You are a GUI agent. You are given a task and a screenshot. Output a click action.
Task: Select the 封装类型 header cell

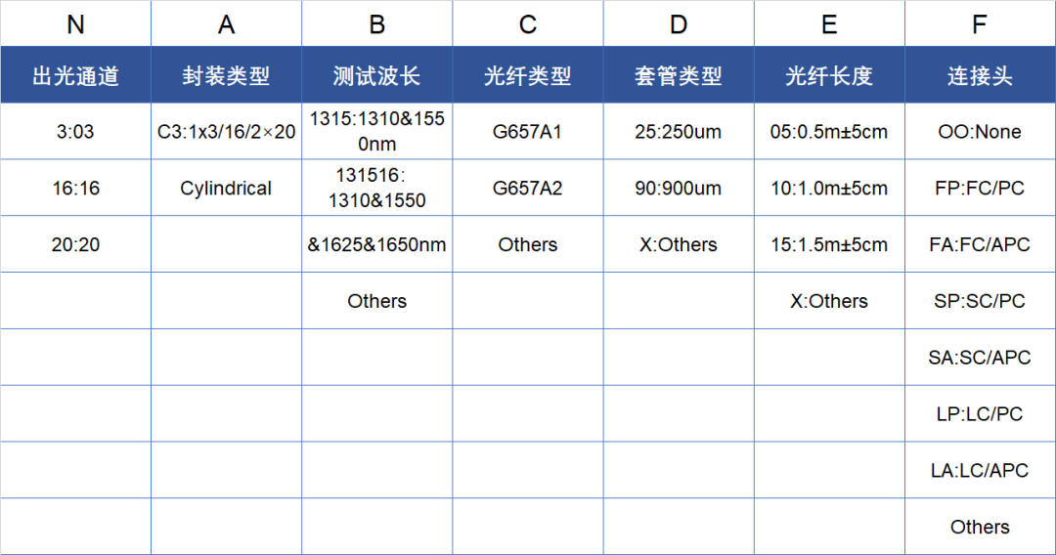pos(226,75)
